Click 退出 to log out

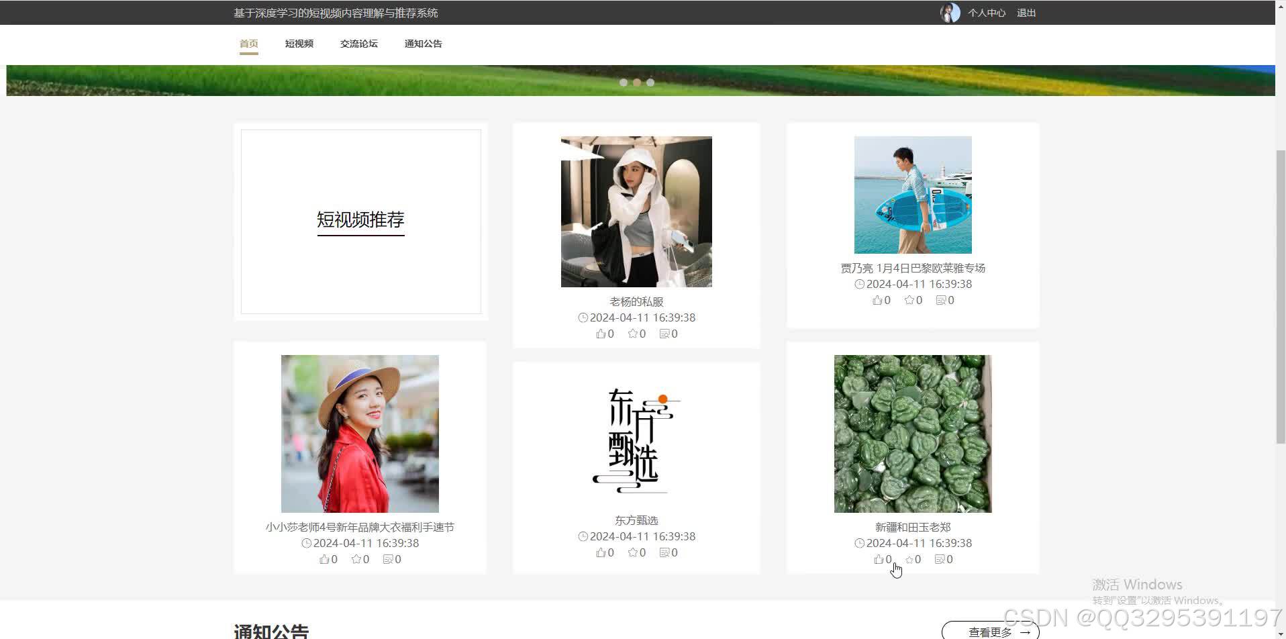click(x=1026, y=13)
